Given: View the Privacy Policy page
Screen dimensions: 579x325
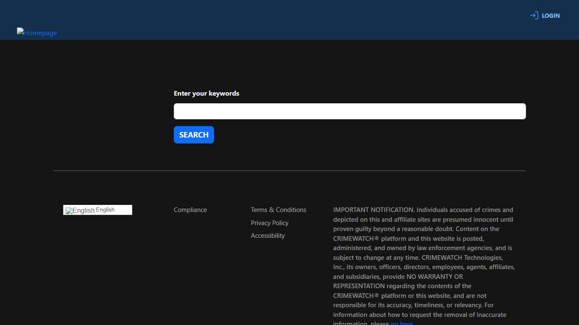Looking at the screenshot, I should click(269, 223).
